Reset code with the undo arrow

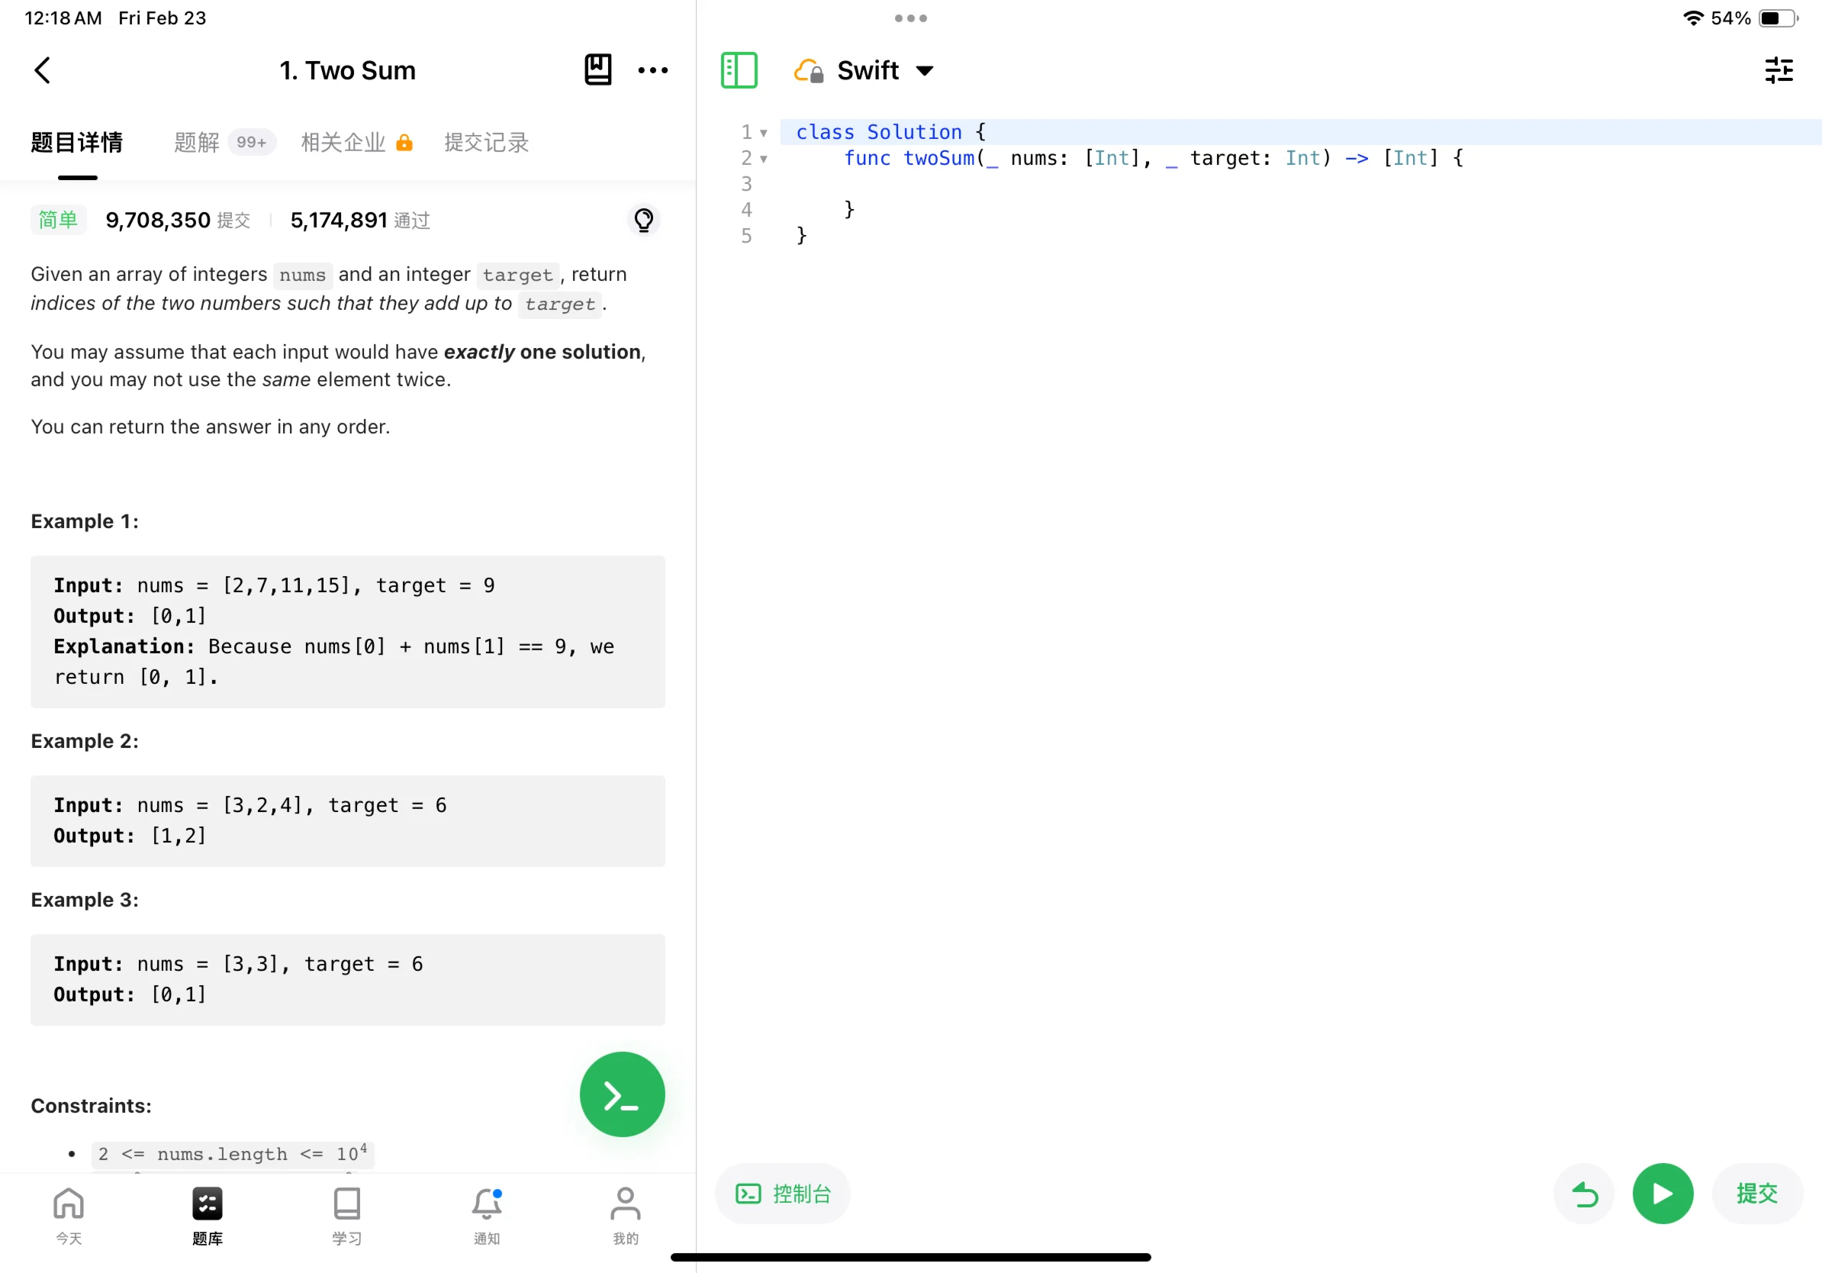pos(1584,1193)
